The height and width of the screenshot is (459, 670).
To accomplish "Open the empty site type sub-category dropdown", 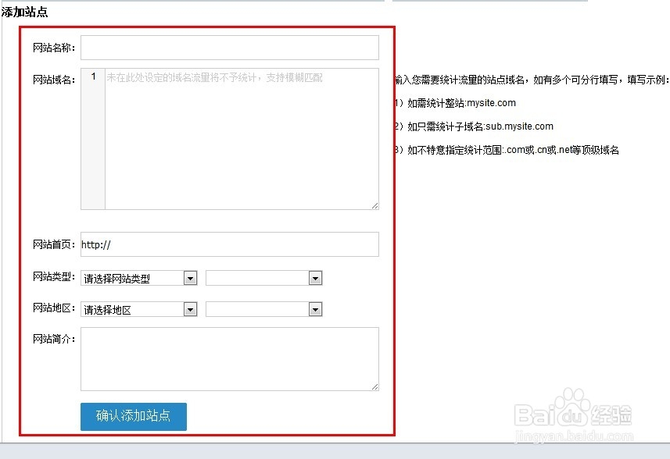I will pos(263,278).
